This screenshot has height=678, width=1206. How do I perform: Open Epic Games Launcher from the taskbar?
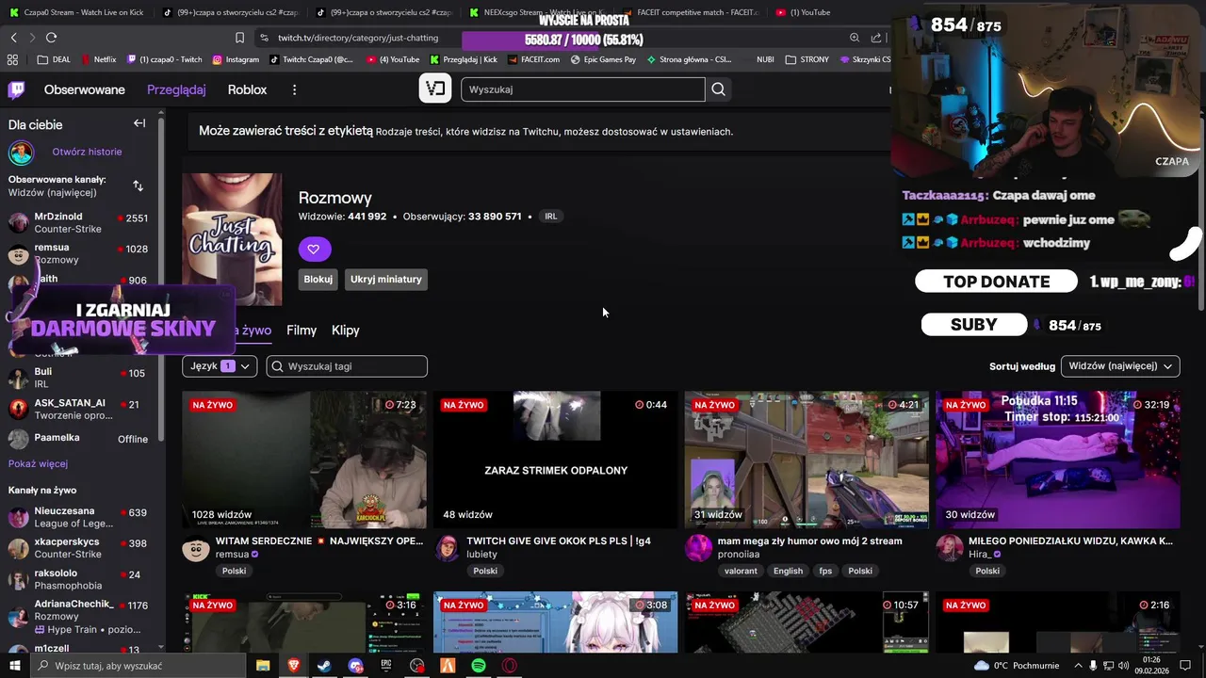[386, 666]
